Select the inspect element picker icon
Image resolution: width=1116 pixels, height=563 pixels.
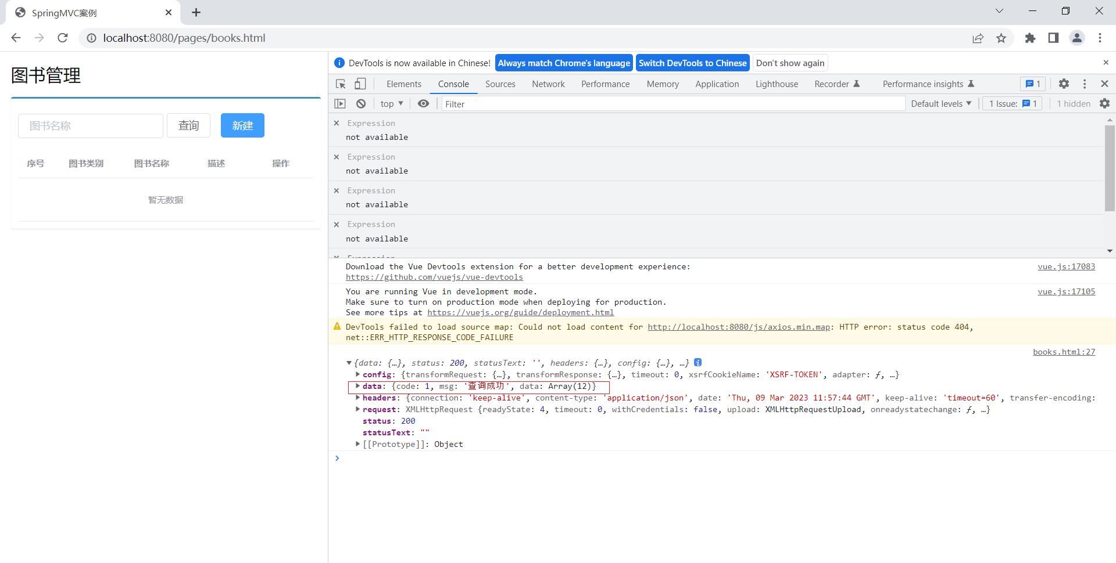[x=341, y=84]
